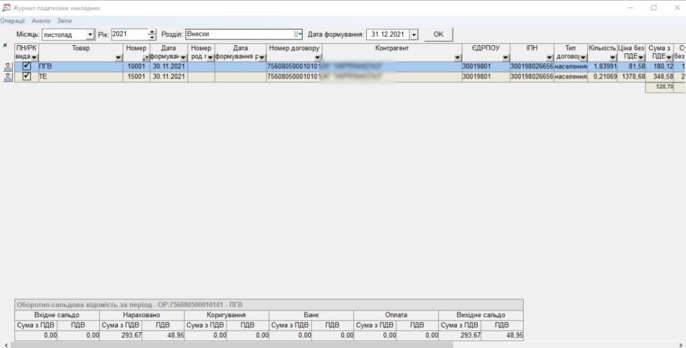Click the person icon beside the ПГВ row
686x348 pixels.
coord(8,66)
